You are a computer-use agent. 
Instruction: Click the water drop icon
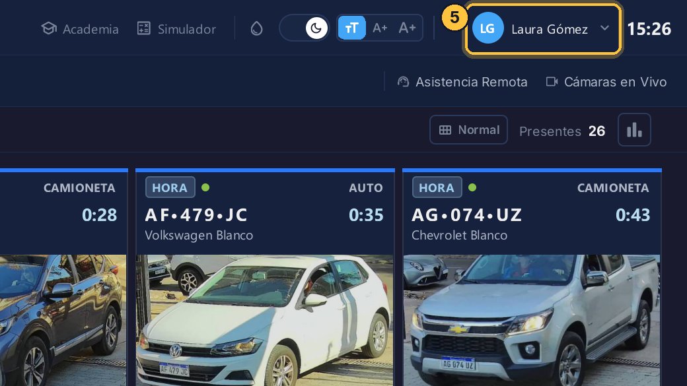point(256,28)
